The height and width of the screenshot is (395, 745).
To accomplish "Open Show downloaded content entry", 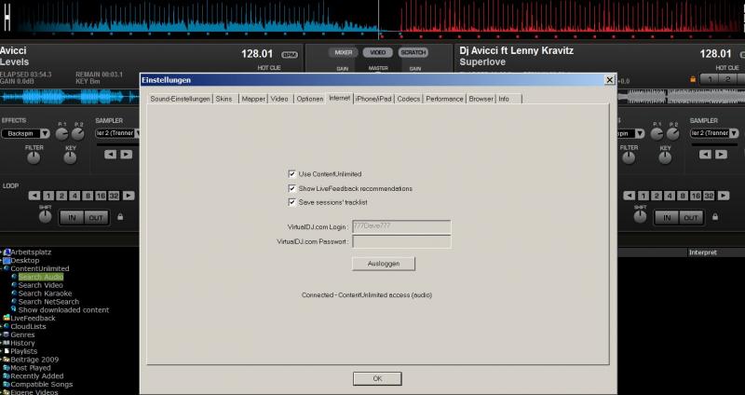I will click(x=63, y=309).
